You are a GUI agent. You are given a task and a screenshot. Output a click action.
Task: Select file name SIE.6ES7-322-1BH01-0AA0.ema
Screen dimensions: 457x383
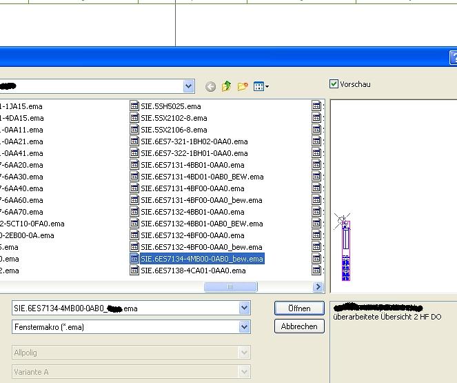click(194, 153)
